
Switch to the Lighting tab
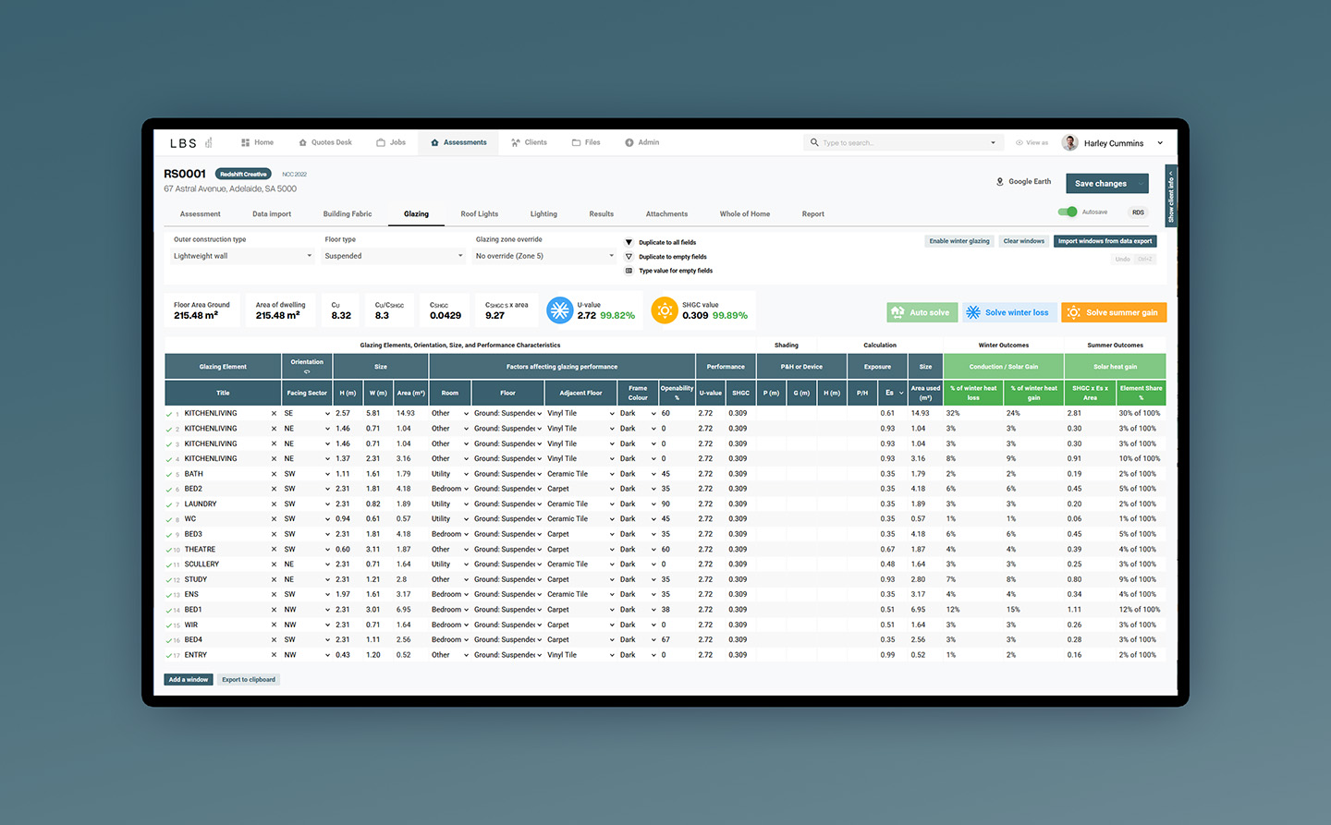[x=543, y=213]
